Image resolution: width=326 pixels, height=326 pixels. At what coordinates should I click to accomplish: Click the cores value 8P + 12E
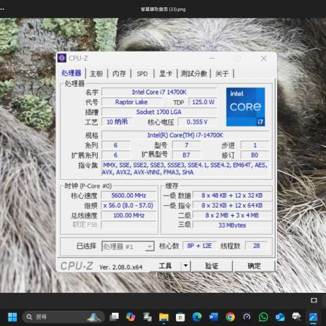pyautogui.click(x=200, y=246)
